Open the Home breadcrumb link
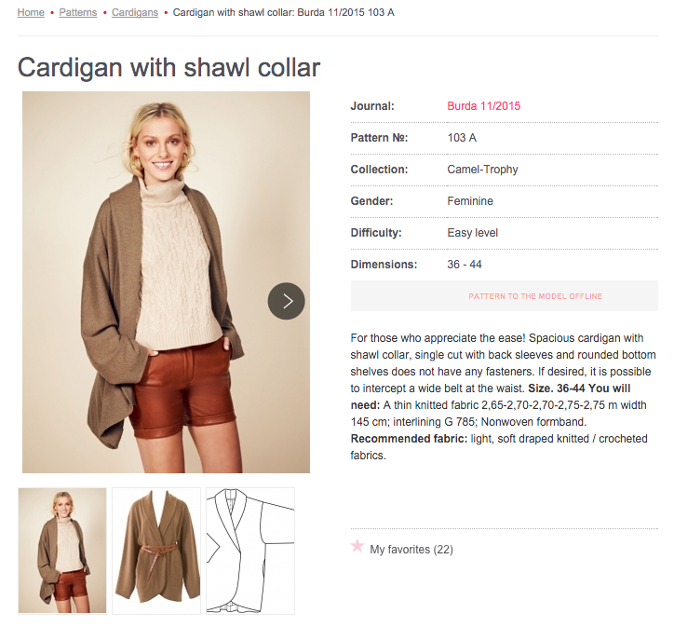 point(31,12)
